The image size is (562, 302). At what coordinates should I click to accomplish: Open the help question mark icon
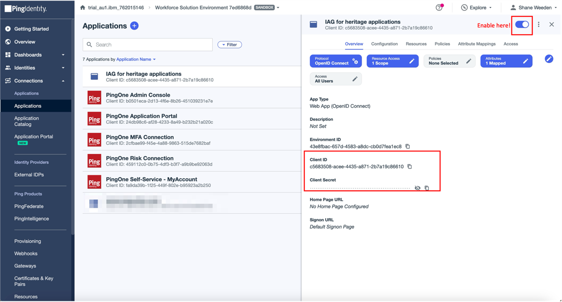click(439, 8)
